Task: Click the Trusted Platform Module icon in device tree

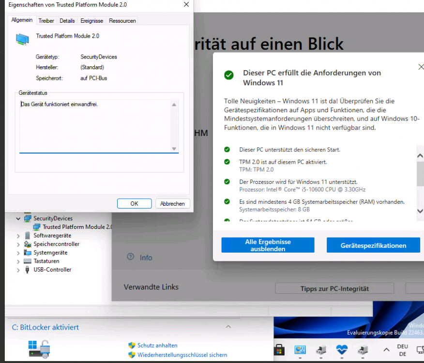Action: [36, 227]
